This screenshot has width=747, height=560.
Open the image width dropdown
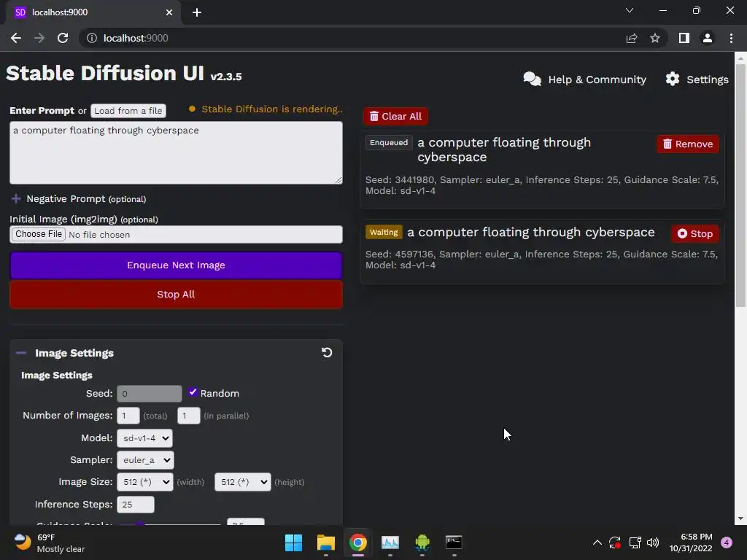pyautogui.click(x=145, y=482)
